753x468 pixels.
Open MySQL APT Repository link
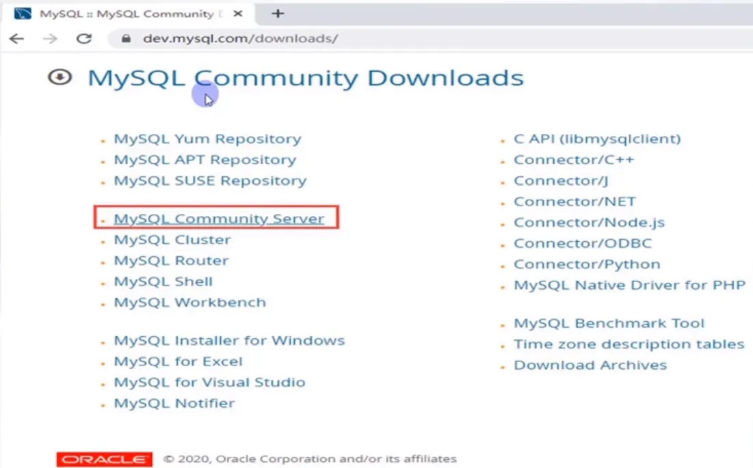coord(205,160)
